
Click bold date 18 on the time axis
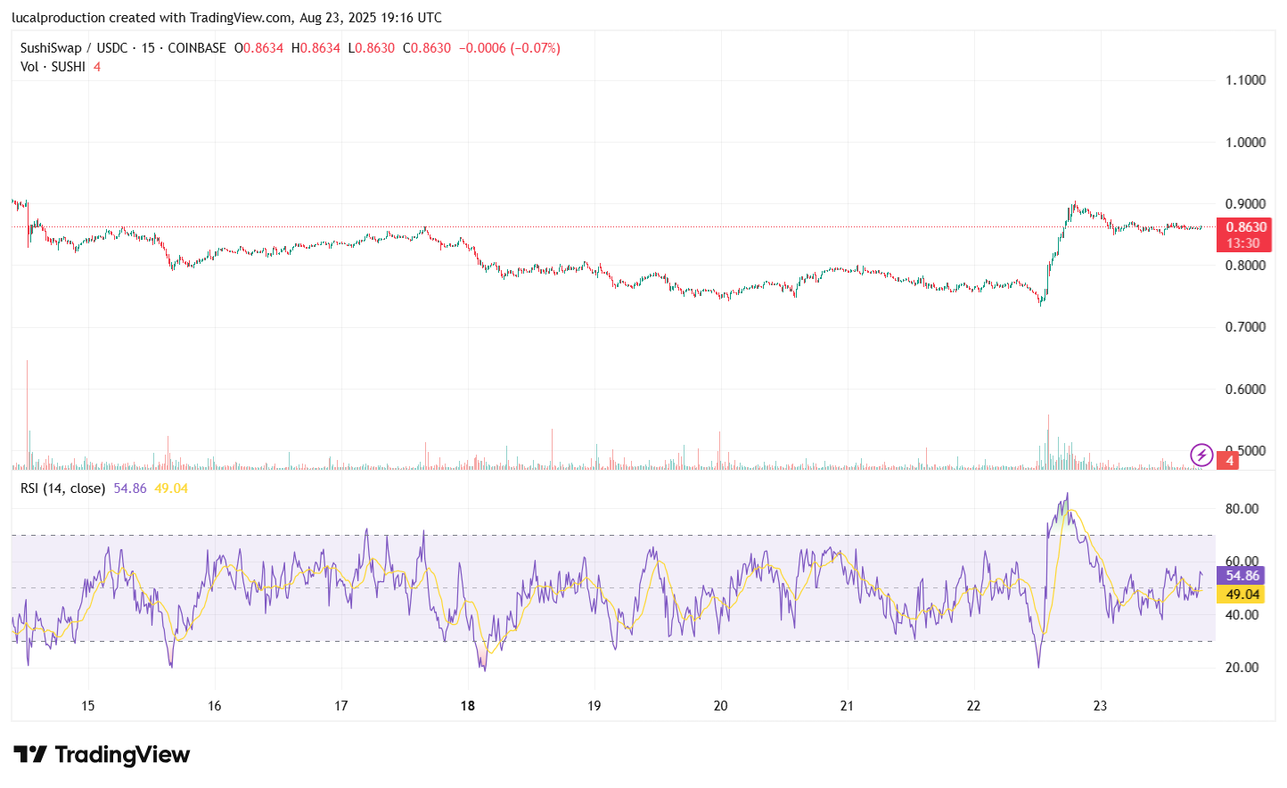[467, 706]
